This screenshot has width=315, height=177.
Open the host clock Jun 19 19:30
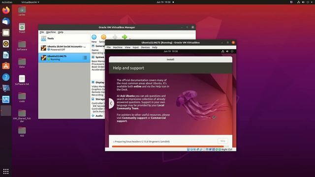[x=163, y=2]
